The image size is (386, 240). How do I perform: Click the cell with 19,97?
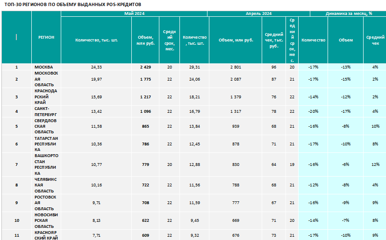(96, 79)
